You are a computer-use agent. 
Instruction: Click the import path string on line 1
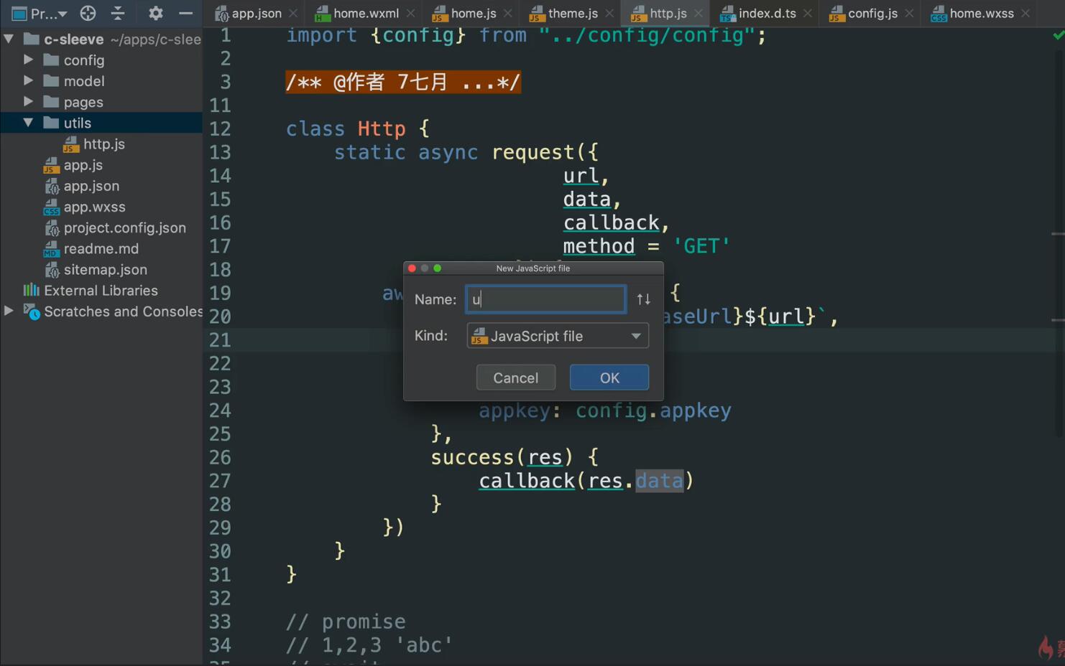[x=647, y=34]
